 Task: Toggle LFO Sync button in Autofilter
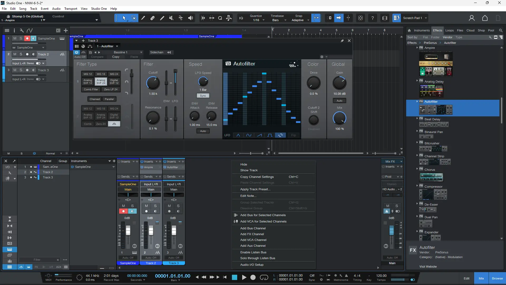click(203, 96)
